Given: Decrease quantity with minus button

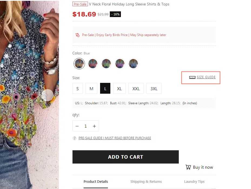Looking at the screenshot, I should coord(77,126).
